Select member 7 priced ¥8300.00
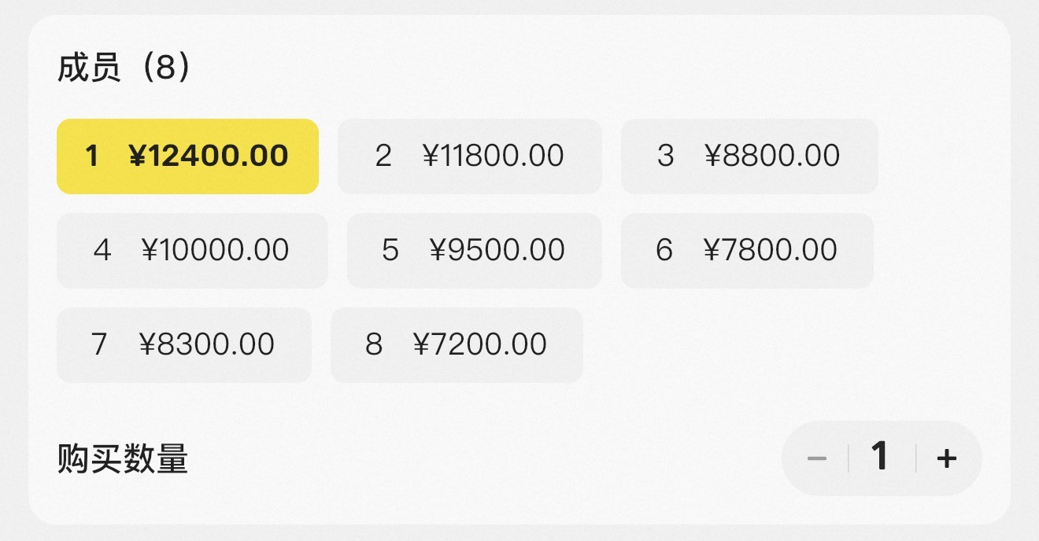Screen dimensions: 1039x541 coord(183,344)
